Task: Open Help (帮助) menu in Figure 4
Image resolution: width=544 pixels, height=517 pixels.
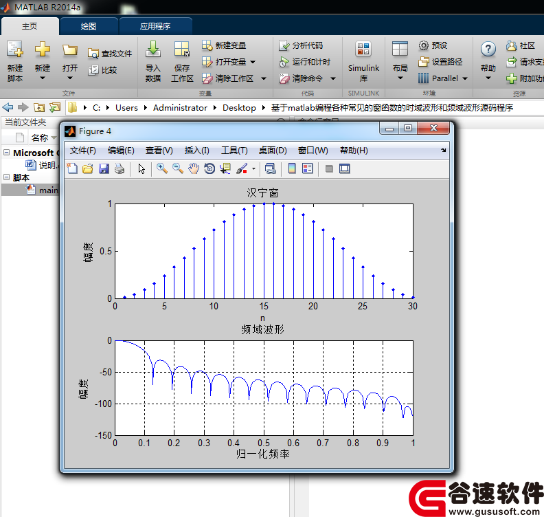Action: 354,151
